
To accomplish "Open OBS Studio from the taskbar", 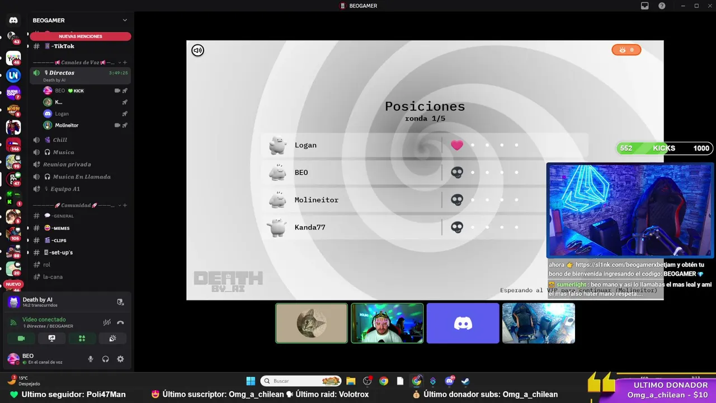I will pyautogui.click(x=368, y=381).
